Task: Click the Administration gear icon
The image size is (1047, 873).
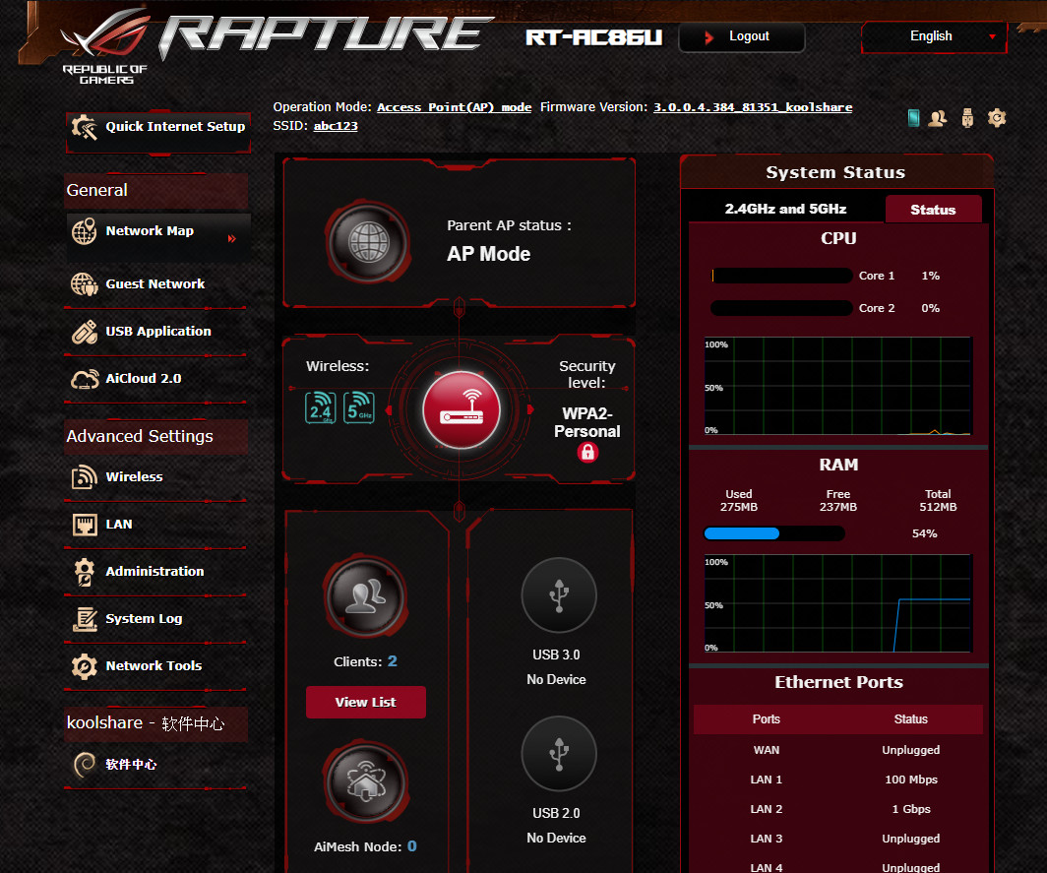Action: [x=85, y=572]
